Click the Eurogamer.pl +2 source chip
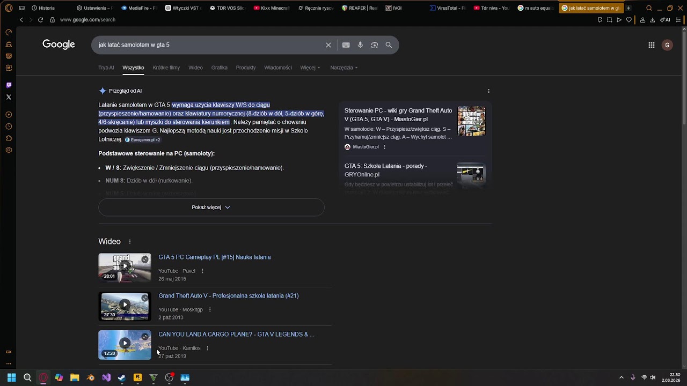The width and height of the screenshot is (687, 386). pyautogui.click(x=143, y=140)
